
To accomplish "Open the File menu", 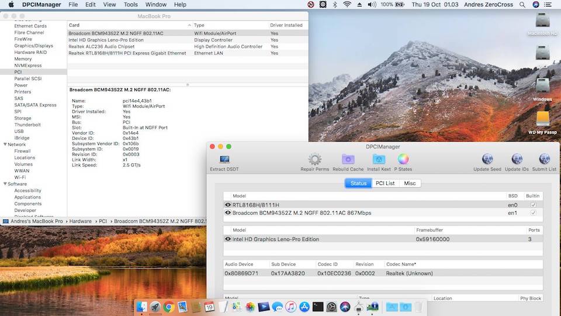I will (73, 5).
